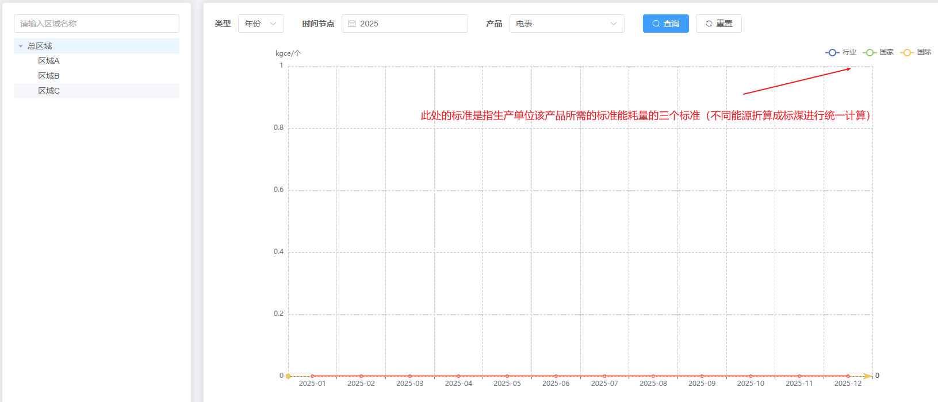The image size is (938, 402).
Task: Open the 类型 dropdown showing 年份
Action: [261, 24]
